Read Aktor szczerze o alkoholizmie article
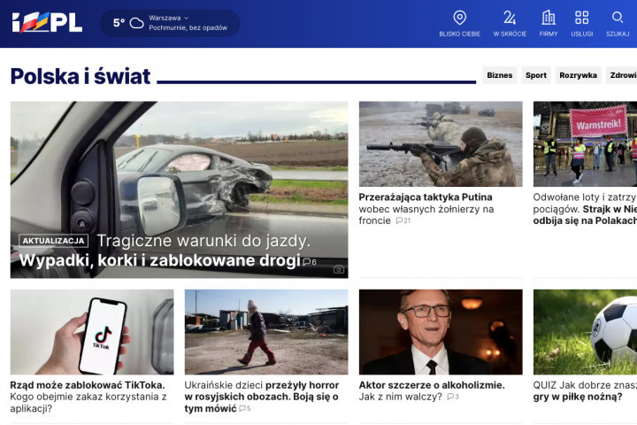 (x=432, y=385)
